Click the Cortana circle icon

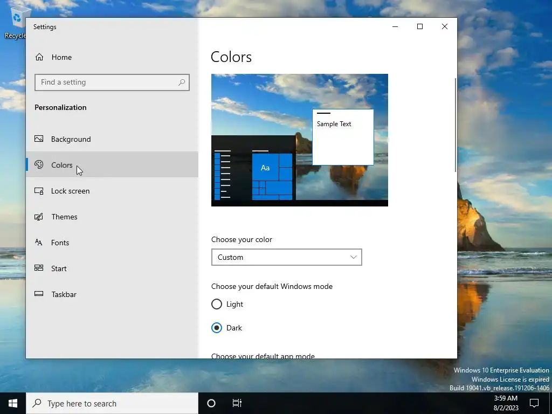click(211, 403)
